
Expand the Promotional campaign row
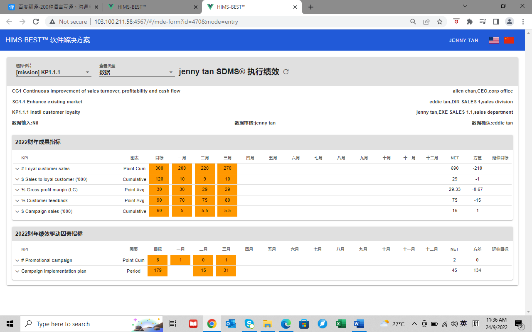(17, 261)
